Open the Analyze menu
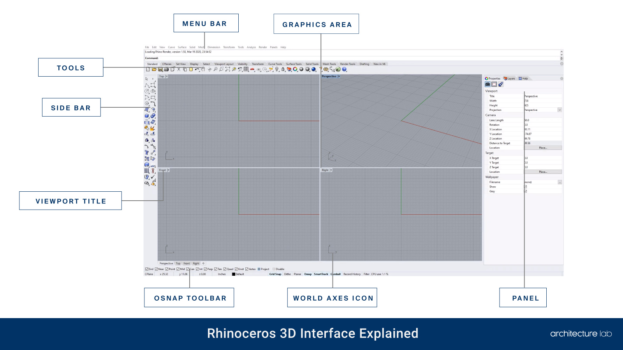Screen dimensions: 623x350 251,47
